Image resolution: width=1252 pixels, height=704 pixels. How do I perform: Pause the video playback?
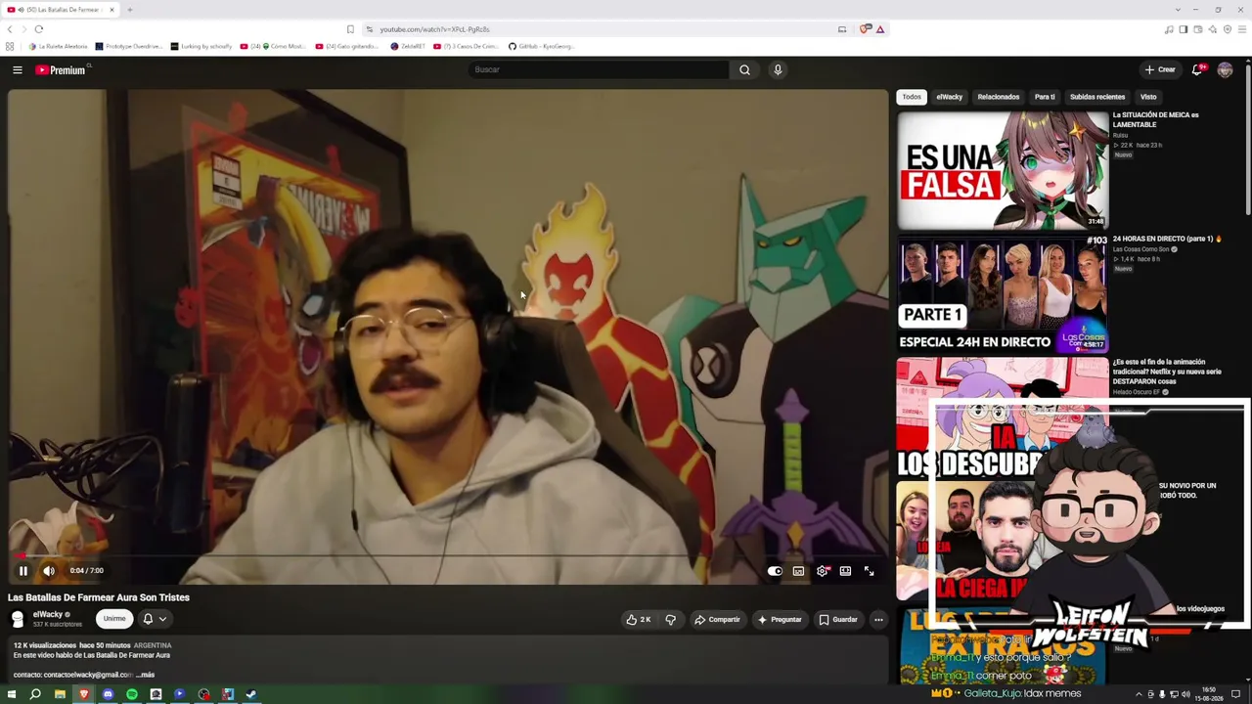coord(23,571)
